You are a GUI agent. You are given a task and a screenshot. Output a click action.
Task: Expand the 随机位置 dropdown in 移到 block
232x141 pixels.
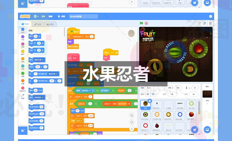(x=39, y=60)
